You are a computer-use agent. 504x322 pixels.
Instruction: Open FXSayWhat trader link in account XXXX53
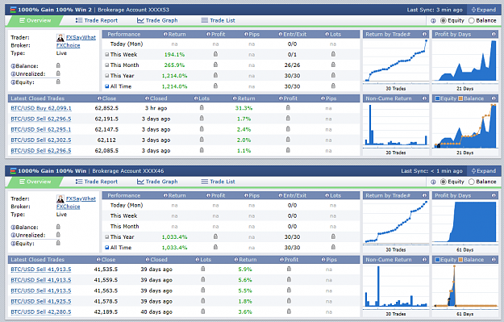pos(81,37)
